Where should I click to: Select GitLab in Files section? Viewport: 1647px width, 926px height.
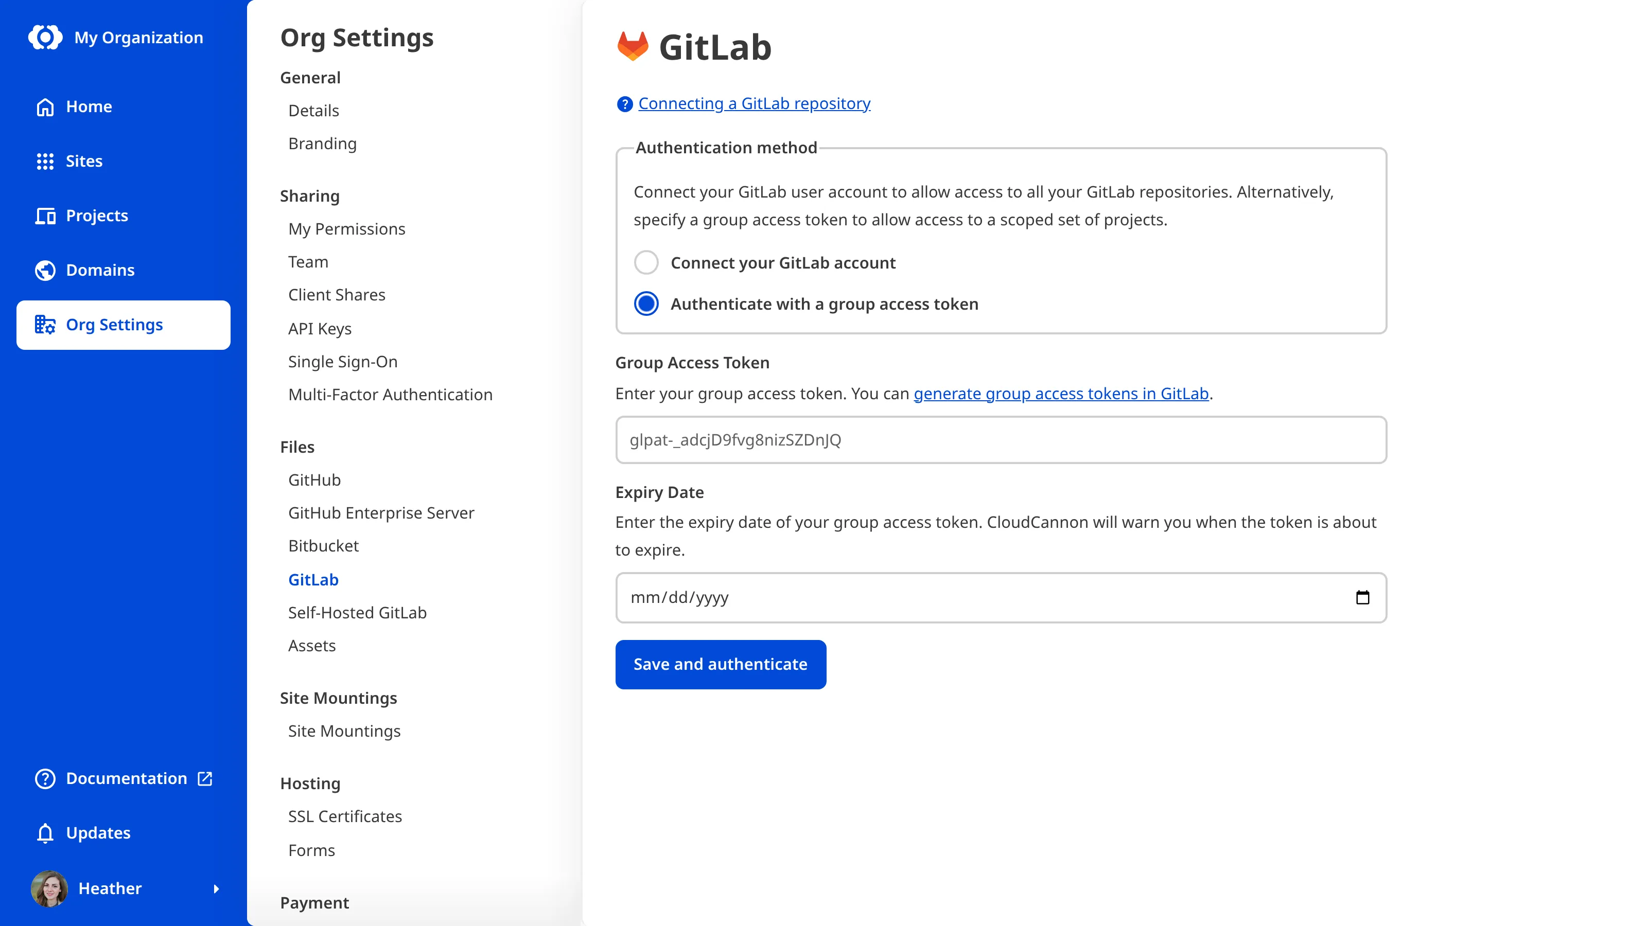pyautogui.click(x=313, y=580)
